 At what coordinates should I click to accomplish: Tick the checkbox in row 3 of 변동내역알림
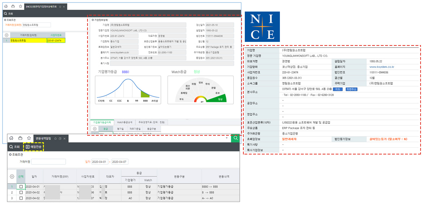[21, 198]
